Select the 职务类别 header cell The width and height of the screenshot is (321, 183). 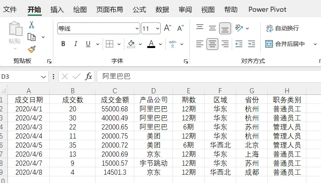[x=287, y=100]
